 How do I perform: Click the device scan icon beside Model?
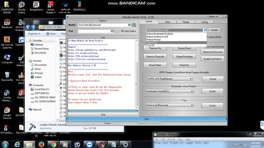click(x=134, y=25)
